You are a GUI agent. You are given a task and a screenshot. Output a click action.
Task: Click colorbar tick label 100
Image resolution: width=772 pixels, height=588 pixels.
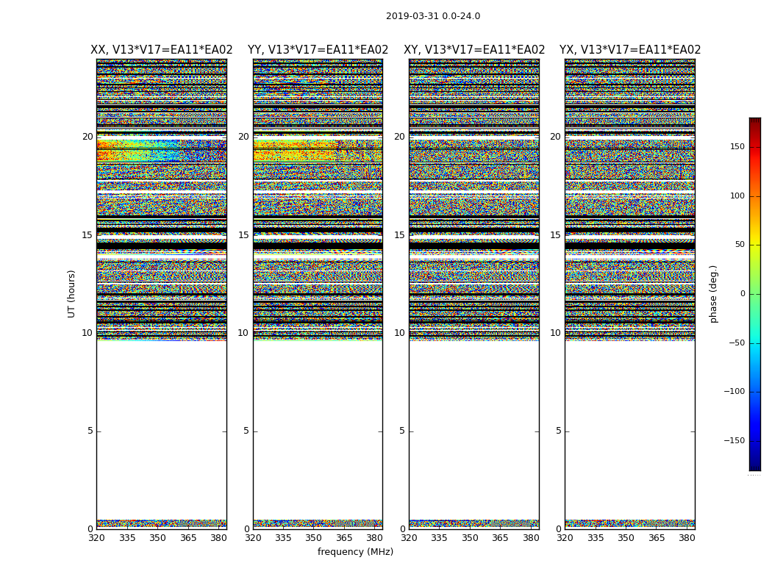point(737,196)
